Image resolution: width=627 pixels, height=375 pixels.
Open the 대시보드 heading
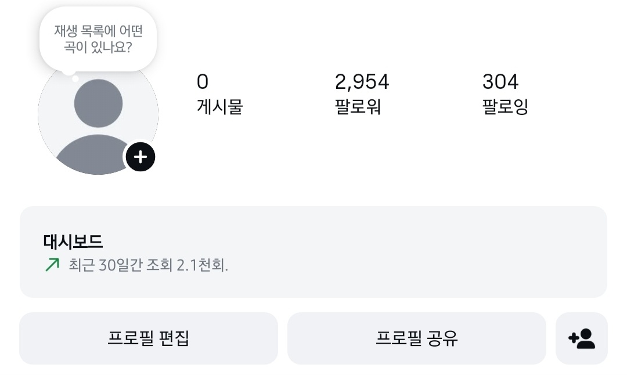point(73,241)
